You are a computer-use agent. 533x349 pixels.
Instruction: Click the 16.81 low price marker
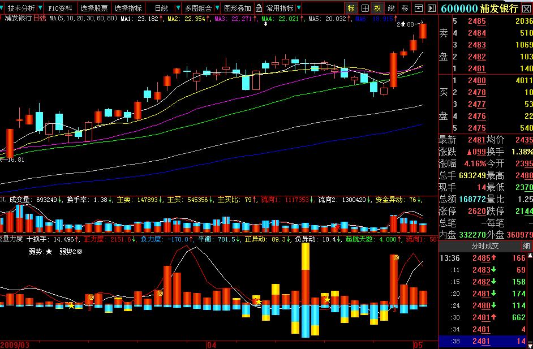pos(15,160)
